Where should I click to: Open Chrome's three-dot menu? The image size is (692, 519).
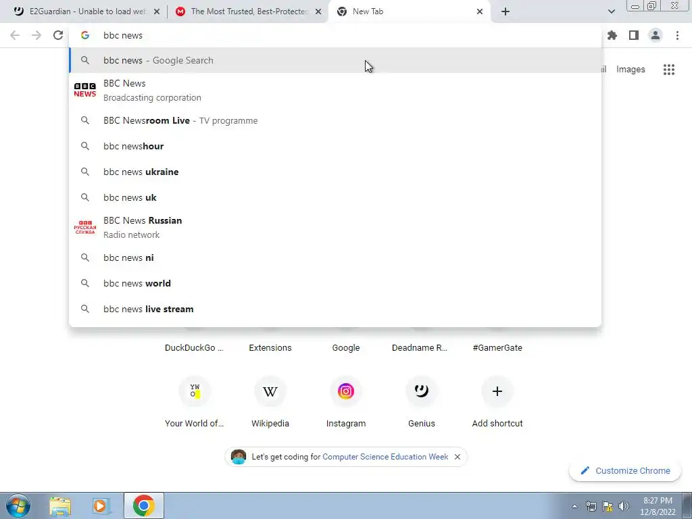(x=677, y=35)
